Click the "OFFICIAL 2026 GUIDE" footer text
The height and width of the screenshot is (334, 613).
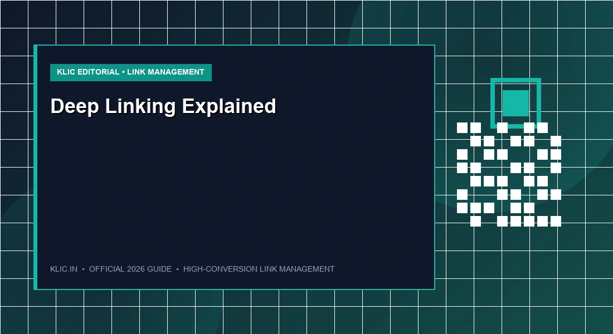point(130,269)
